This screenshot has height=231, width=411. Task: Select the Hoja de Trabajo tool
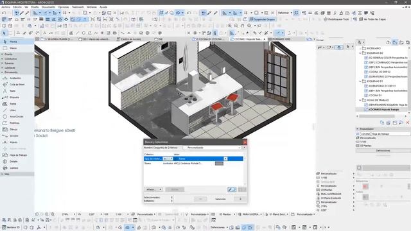17,155
